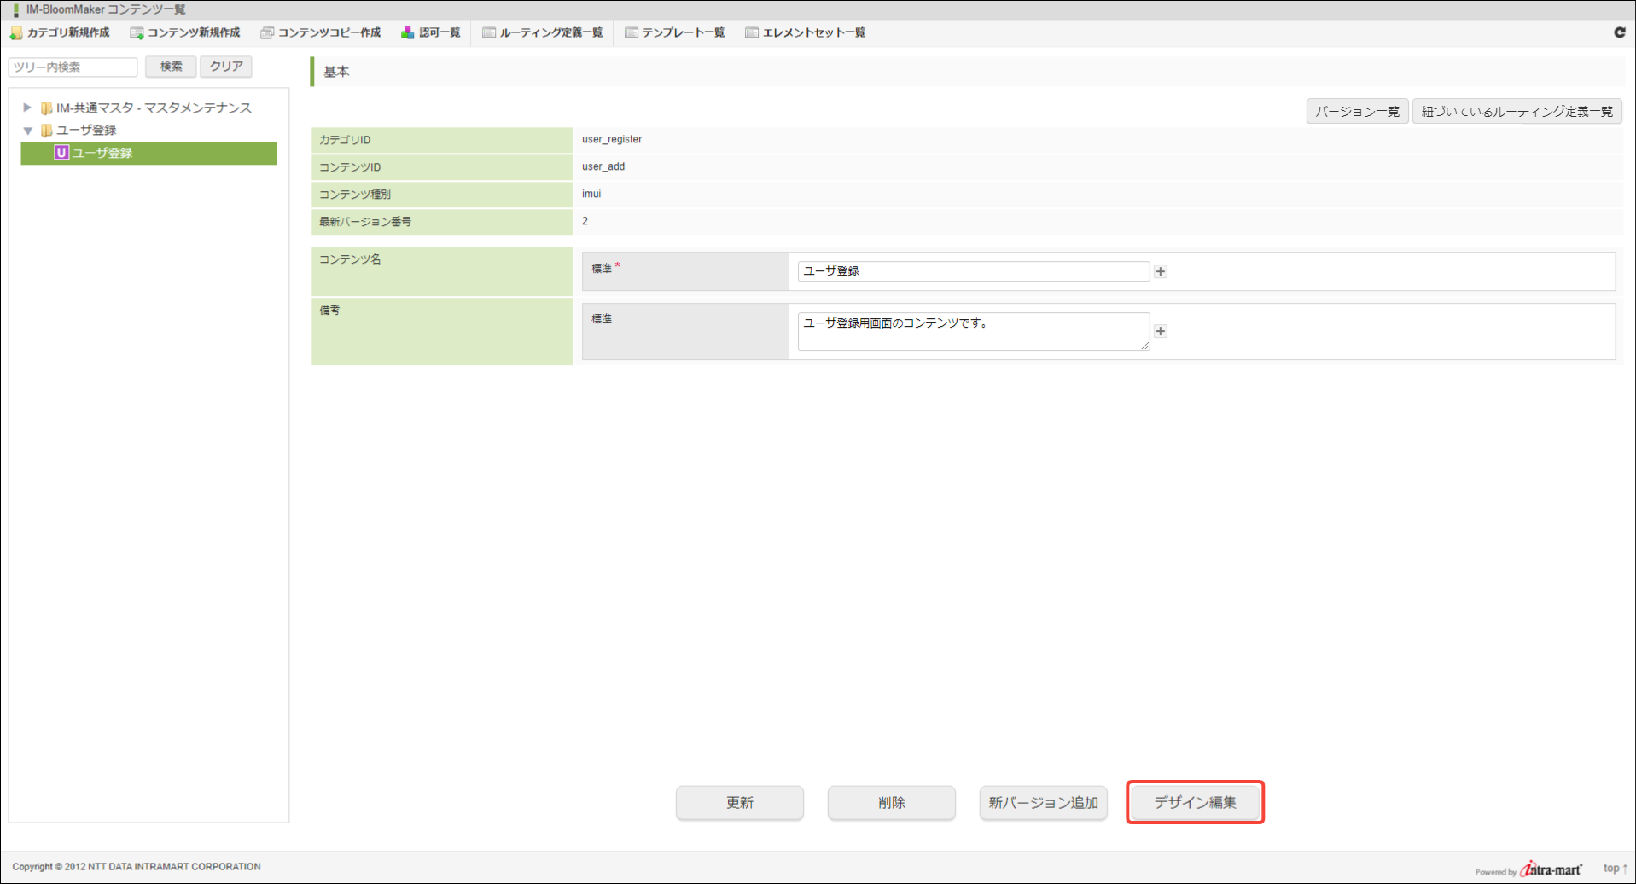Open 認可一覧 via its icon
The width and height of the screenshot is (1636, 884).
[408, 33]
